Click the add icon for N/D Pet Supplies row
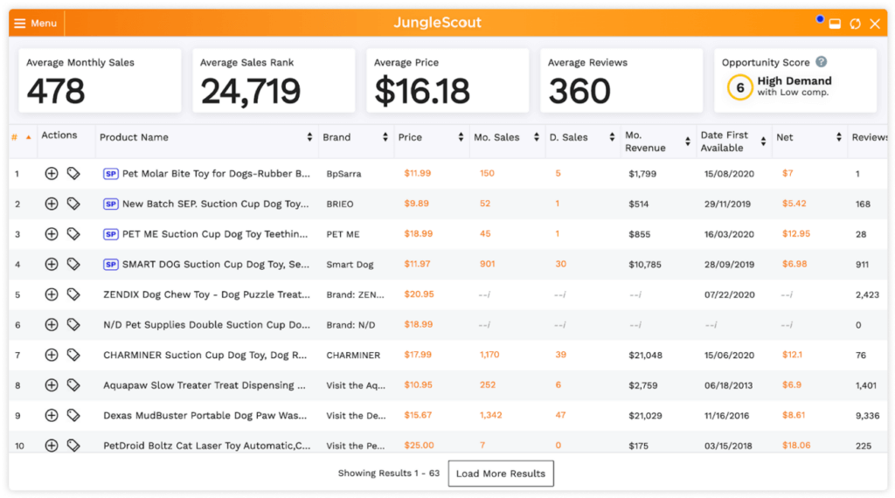This screenshot has width=895, height=498. pos(52,325)
